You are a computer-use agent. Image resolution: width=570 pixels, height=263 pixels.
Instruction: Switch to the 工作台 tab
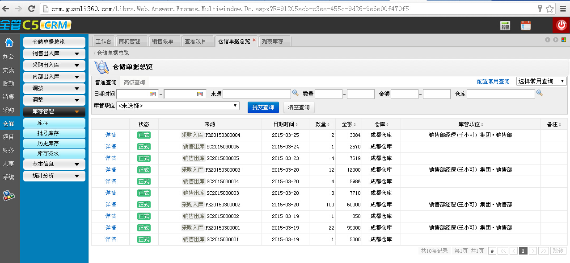coord(103,41)
